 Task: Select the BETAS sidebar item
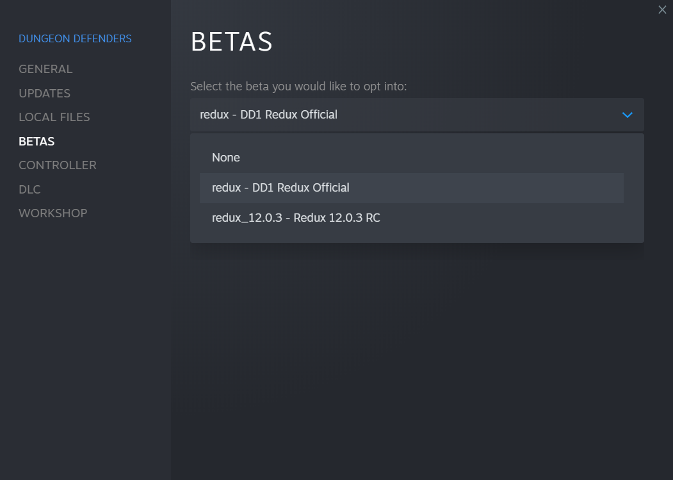36,142
